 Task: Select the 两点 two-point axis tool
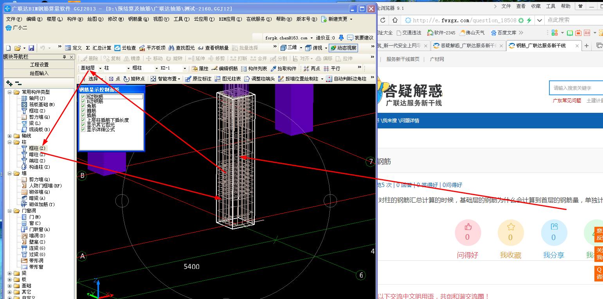coord(312,68)
